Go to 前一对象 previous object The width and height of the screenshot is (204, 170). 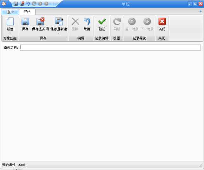pos(132,24)
